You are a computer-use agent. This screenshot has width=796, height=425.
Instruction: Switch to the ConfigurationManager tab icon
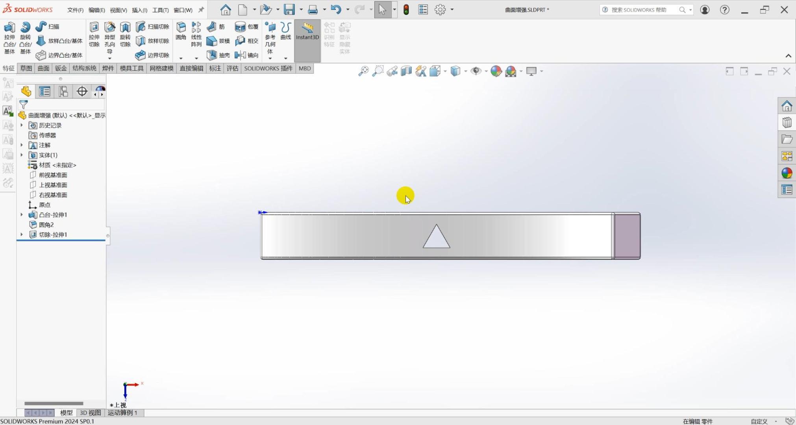[63, 92]
